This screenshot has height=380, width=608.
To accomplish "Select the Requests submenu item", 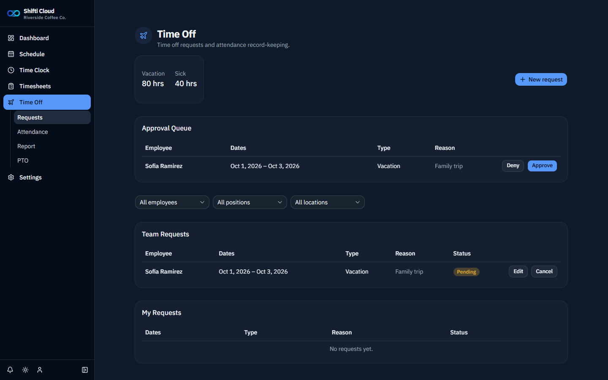I will 52,117.
